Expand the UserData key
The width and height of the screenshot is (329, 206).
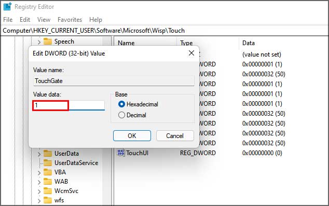pyautogui.click(x=39, y=154)
